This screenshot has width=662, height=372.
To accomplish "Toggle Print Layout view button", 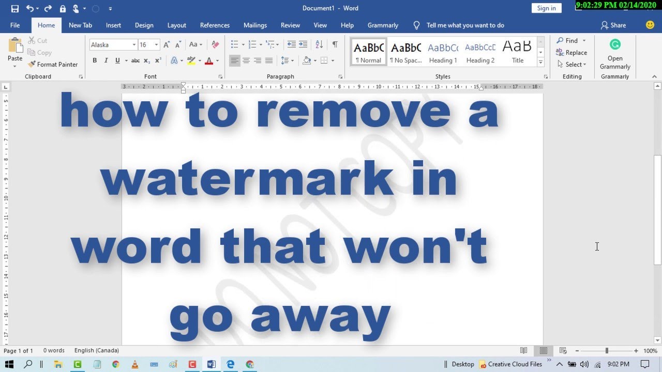I will tap(543, 351).
